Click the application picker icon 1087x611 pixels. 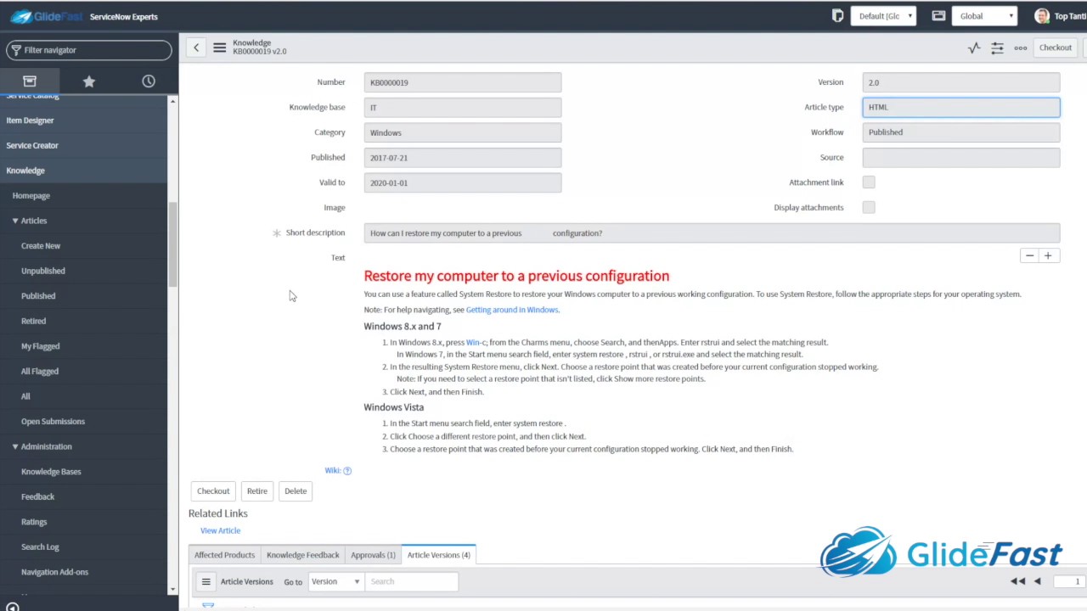click(x=938, y=15)
